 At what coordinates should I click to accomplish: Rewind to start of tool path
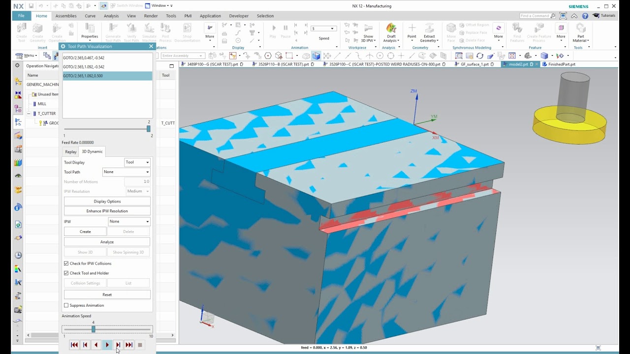(74, 345)
